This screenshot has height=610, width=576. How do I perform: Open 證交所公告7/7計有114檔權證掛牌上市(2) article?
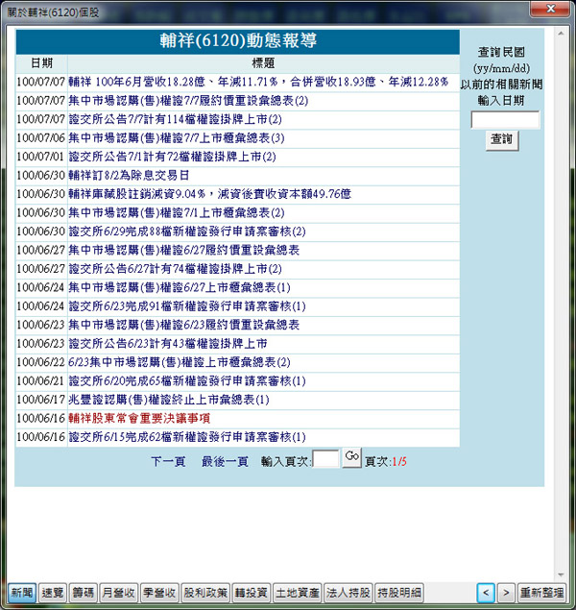[175, 119]
